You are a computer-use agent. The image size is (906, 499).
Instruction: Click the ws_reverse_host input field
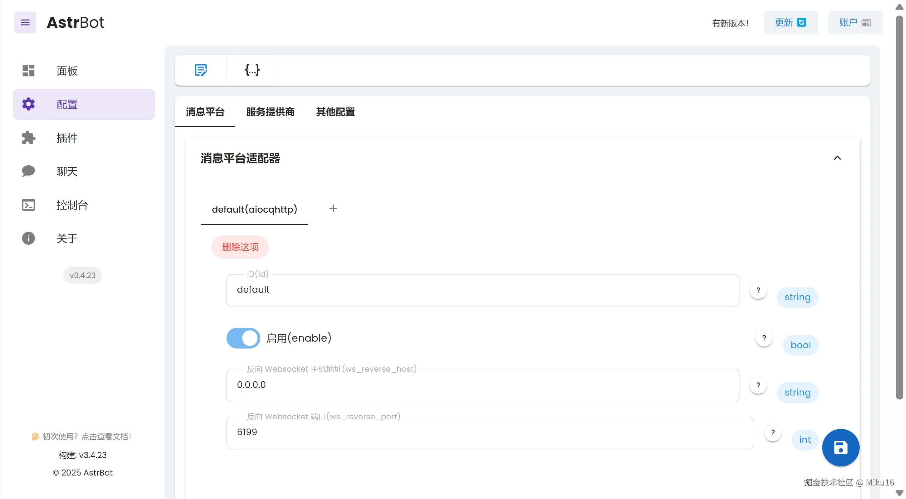click(x=482, y=385)
